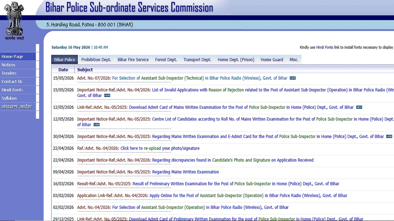Click the 10:40 AM time text
Image resolution: width=394 pixels, height=221 pixels.
(100, 47)
